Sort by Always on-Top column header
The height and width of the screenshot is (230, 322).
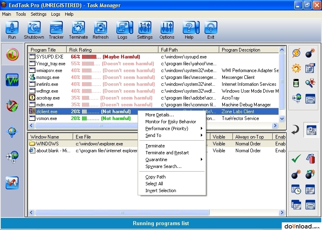[x=253, y=137]
